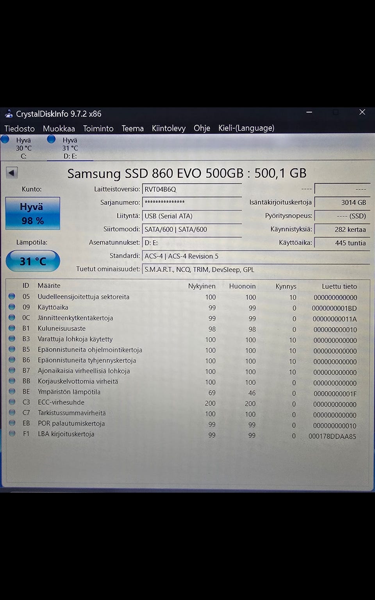Click the Luettu tieto column header
Screen dimensions: 375x600
[339, 286]
